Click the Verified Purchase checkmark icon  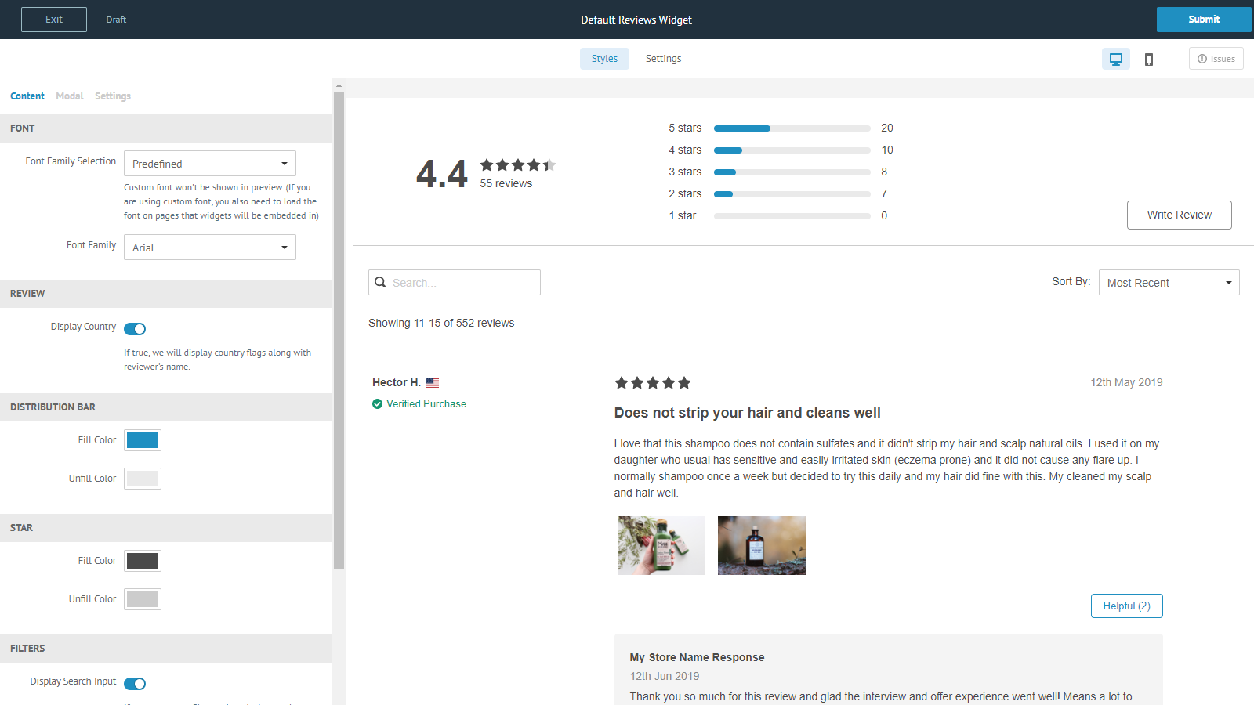click(377, 404)
